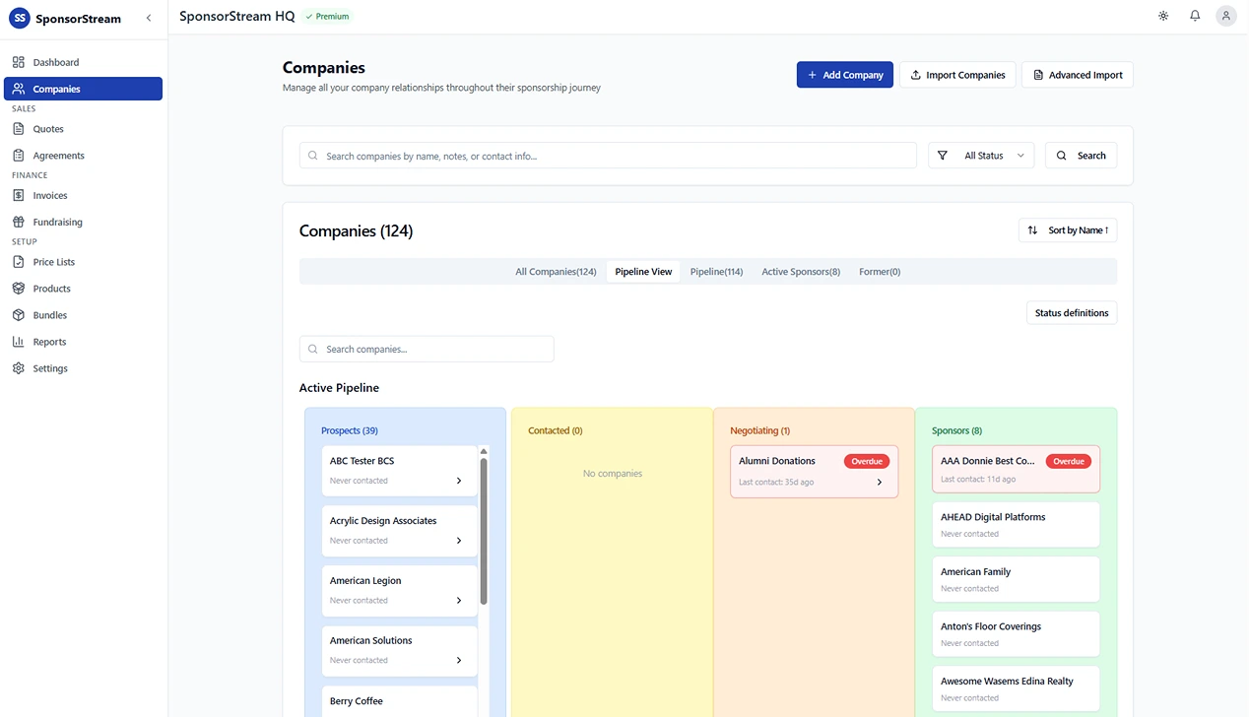Screen dimensions: 1249x717
Task: Collapse the sidebar with the chevron
Action: (x=149, y=18)
